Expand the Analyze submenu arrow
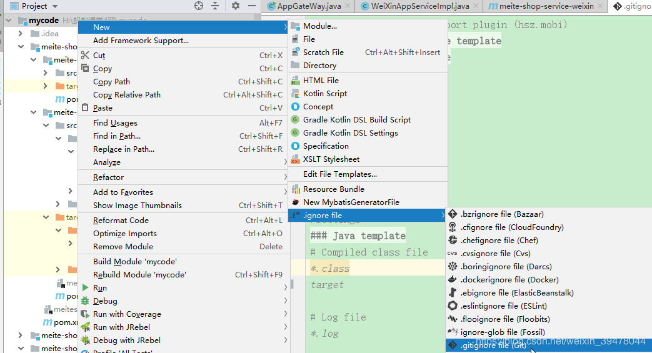This screenshot has width=652, height=353. click(x=285, y=162)
